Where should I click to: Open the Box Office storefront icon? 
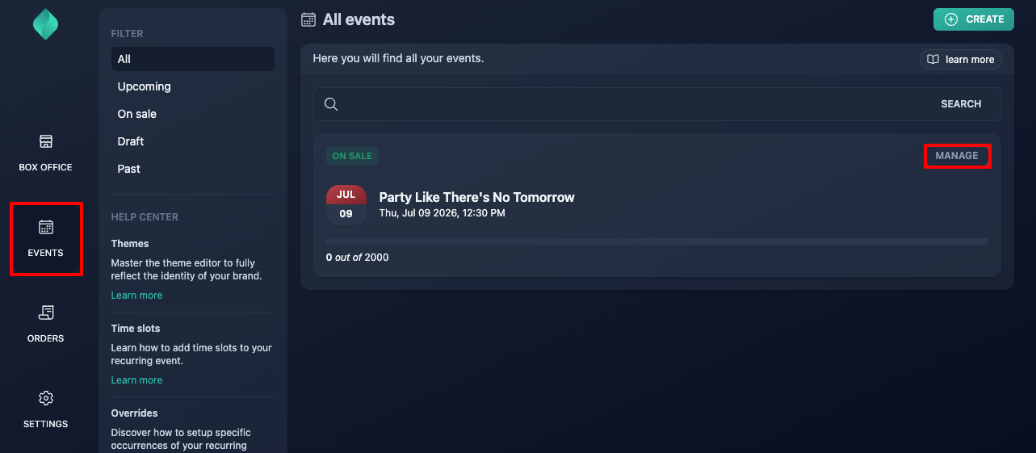tap(46, 141)
